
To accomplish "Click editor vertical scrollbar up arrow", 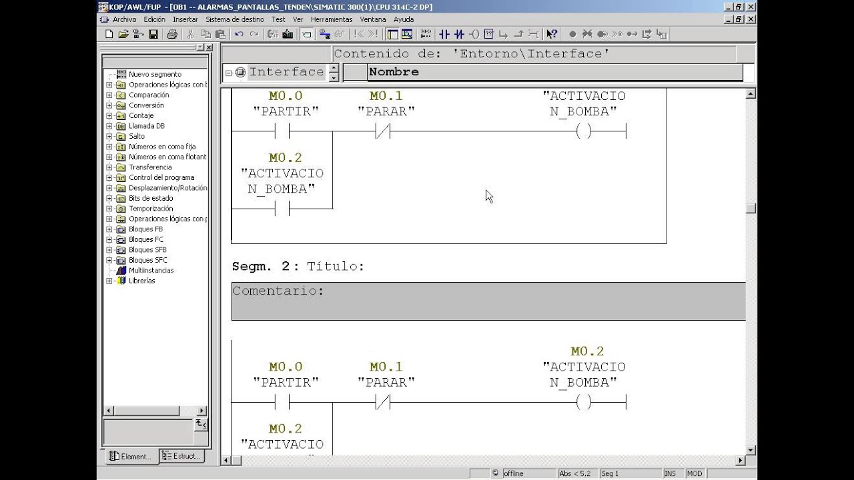I will 751,94.
